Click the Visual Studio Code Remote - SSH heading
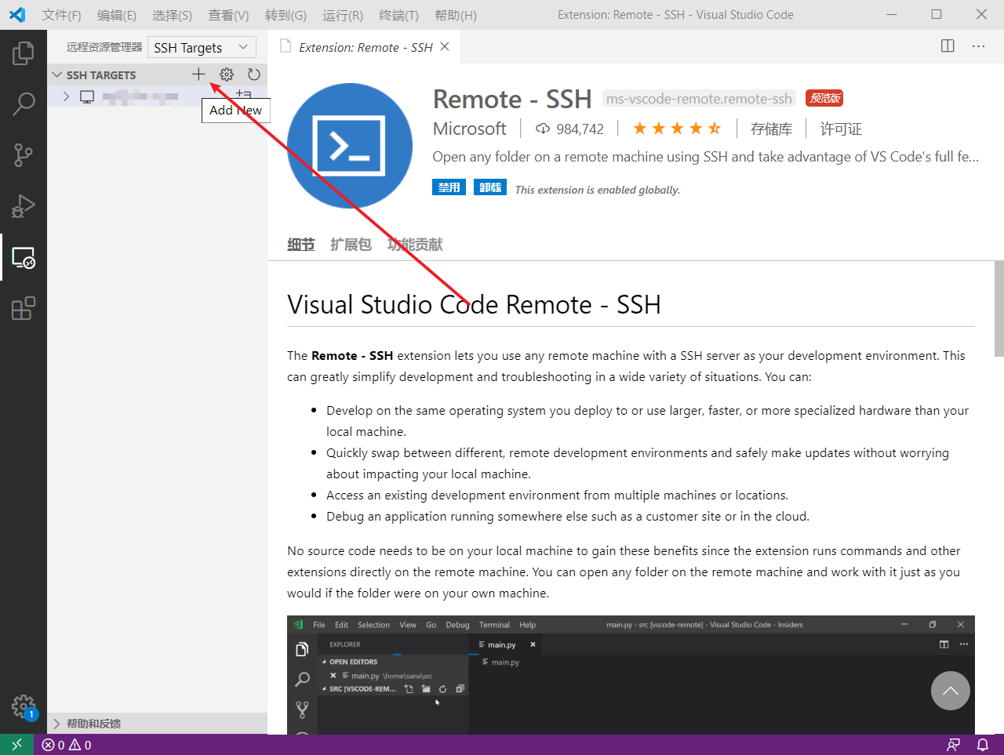This screenshot has height=755, width=1004. [x=474, y=304]
